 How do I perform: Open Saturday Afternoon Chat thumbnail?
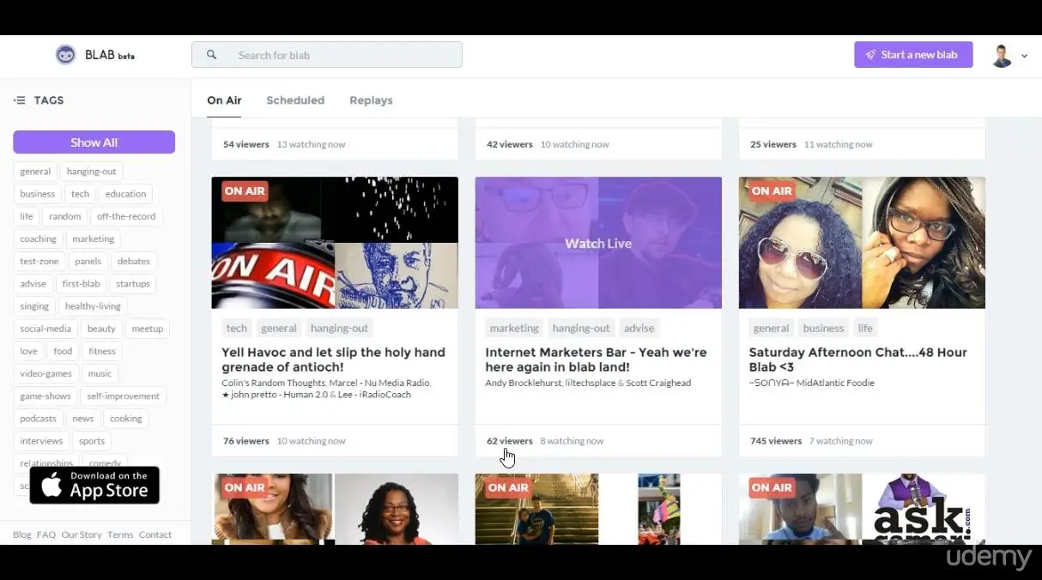point(862,243)
